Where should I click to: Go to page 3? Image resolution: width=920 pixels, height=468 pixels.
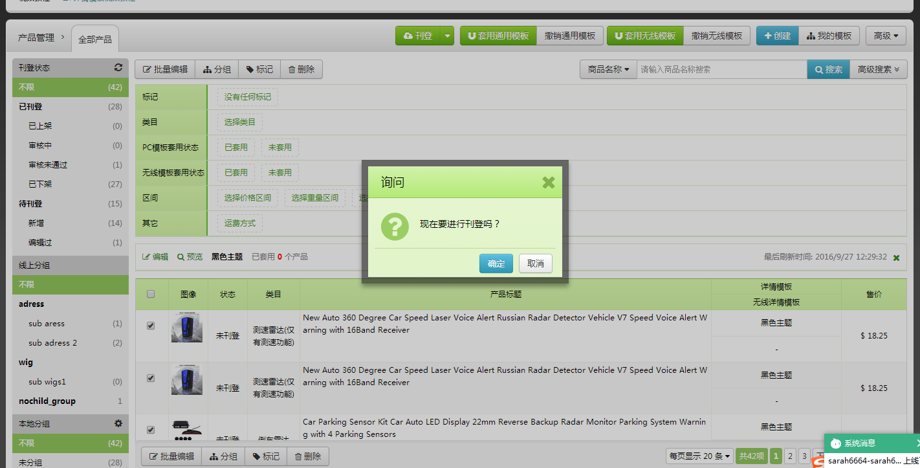point(804,456)
